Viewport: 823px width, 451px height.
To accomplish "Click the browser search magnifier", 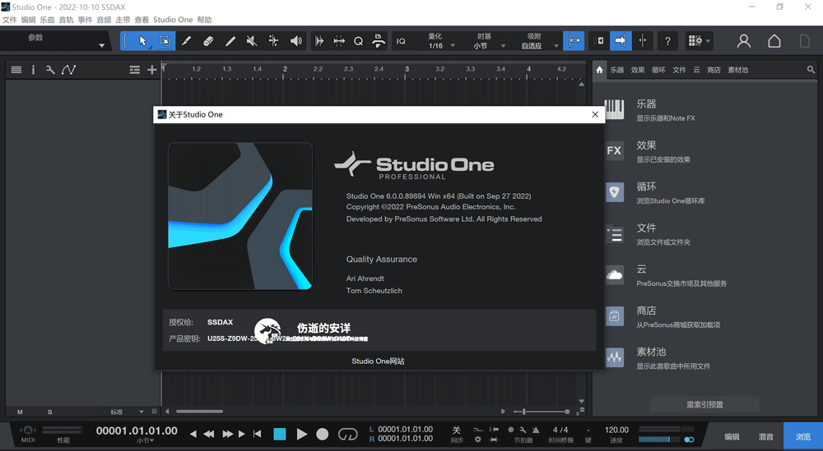I will tap(811, 70).
